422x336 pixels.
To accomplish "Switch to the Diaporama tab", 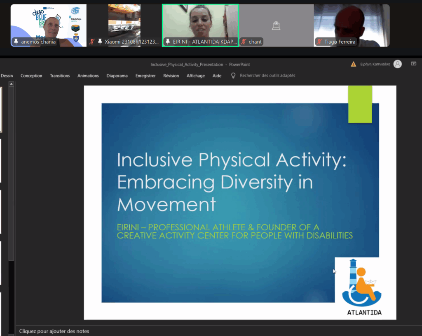I will pyautogui.click(x=117, y=76).
